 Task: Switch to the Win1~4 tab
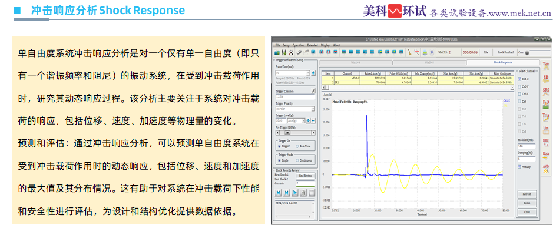click(356, 63)
